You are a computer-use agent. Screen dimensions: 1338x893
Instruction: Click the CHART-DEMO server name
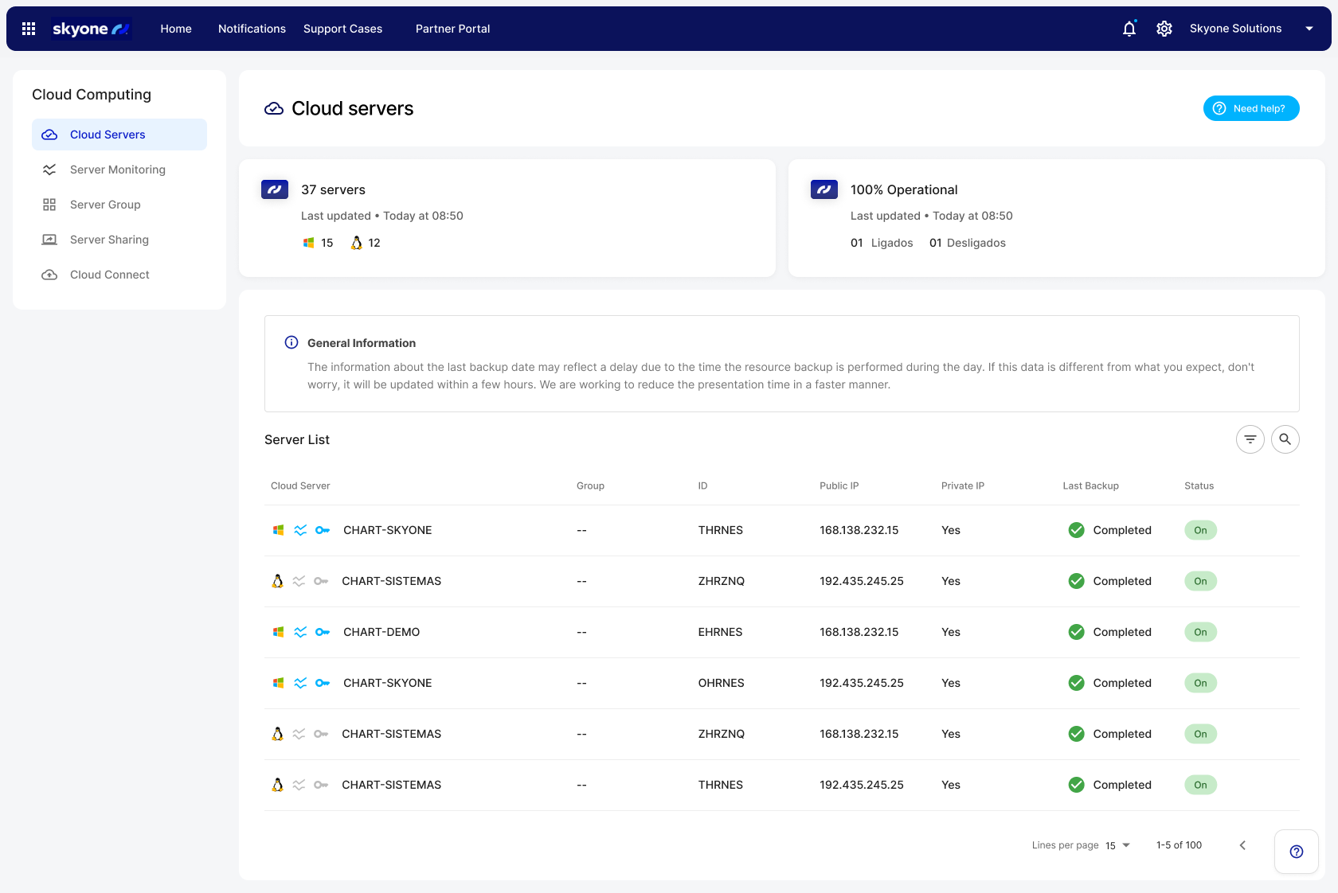[x=381, y=632]
